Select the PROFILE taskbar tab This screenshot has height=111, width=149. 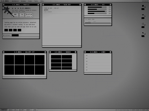(x=4, y=110)
